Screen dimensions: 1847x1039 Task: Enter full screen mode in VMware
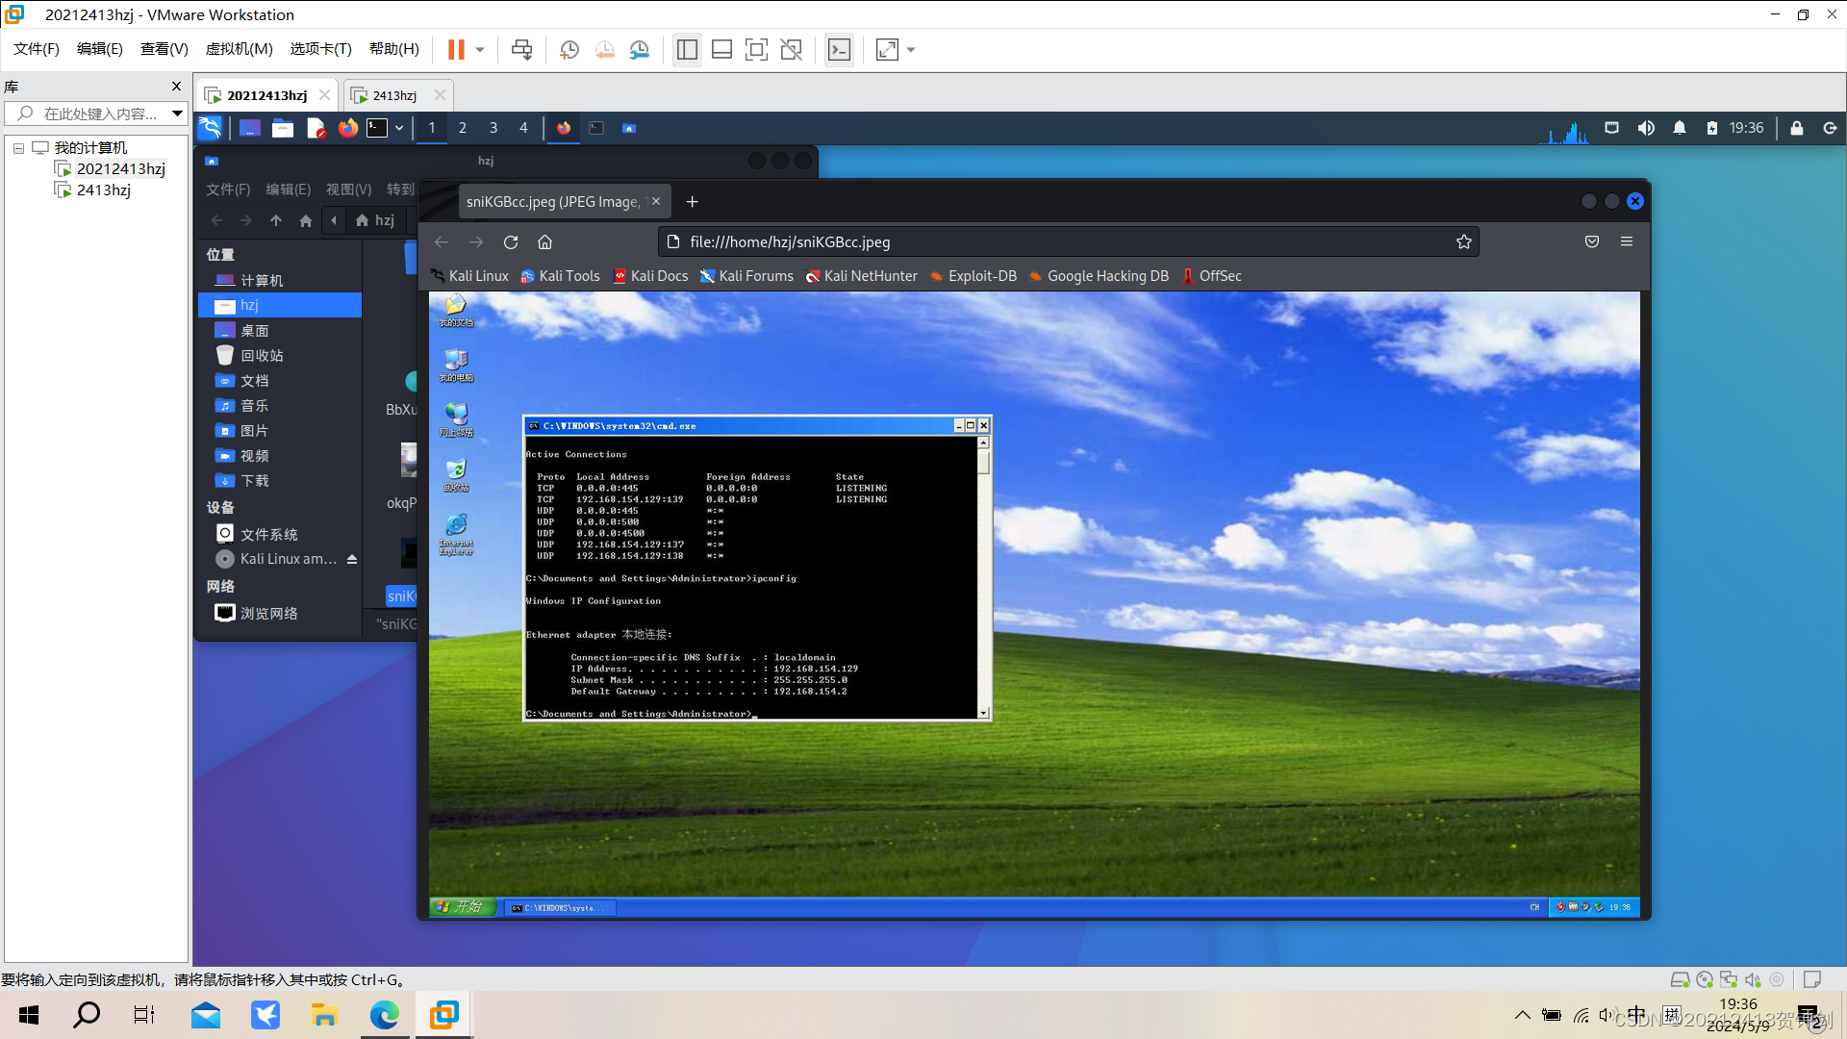click(x=757, y=49)
